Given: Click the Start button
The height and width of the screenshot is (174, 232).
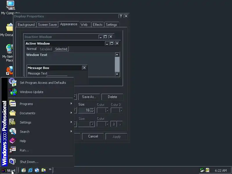Looking at the screenshot, I should [x=9, y=171].
